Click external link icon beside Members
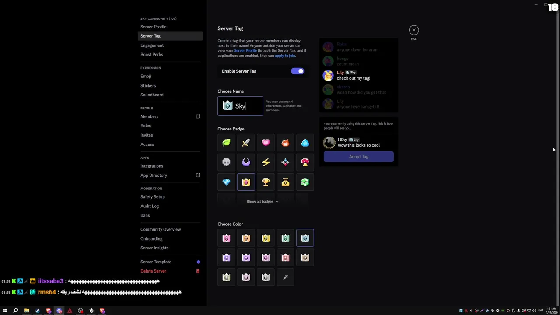 click(x=198, y=116)
